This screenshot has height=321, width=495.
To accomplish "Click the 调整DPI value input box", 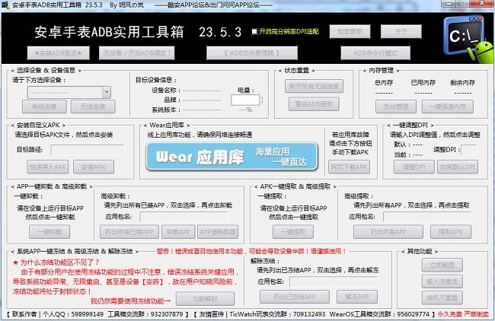I will point(469,150).
